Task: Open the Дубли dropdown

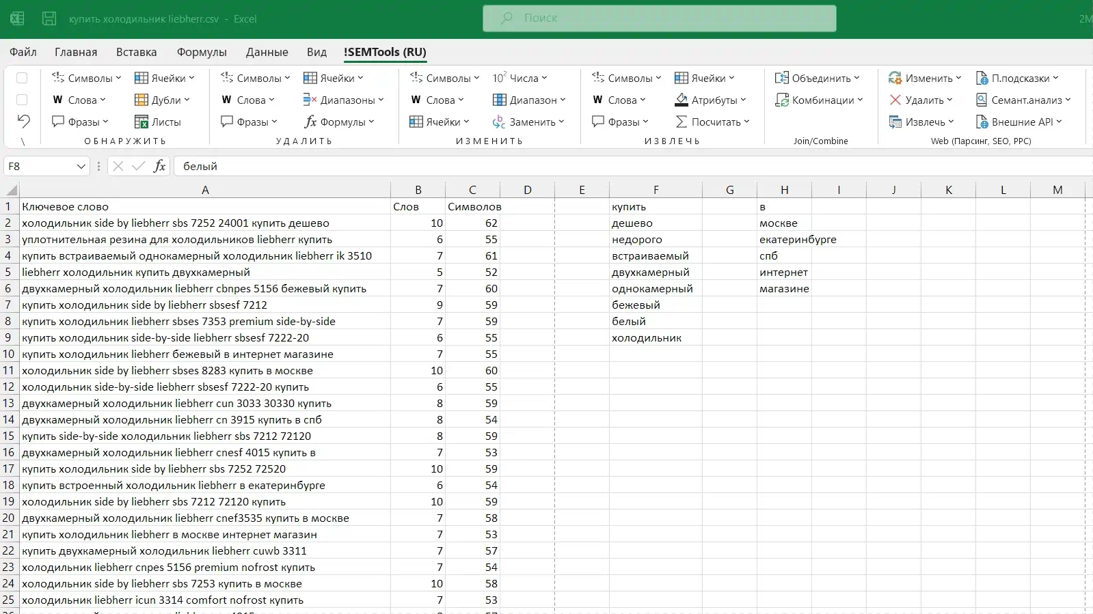Action: (x=162, y=100)
